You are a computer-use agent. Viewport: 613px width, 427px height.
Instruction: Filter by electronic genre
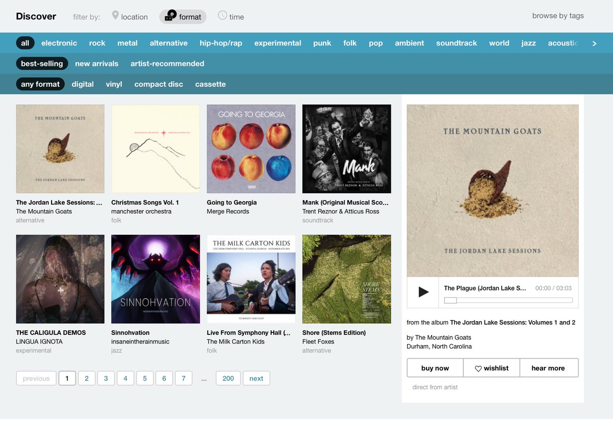pos(59,43)
